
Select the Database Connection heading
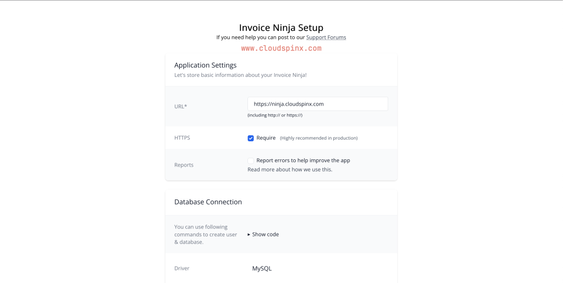point(208,202)
